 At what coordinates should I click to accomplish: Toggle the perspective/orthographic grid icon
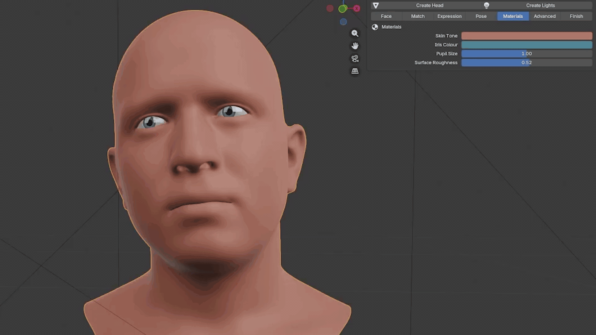[x=355, y=71]
